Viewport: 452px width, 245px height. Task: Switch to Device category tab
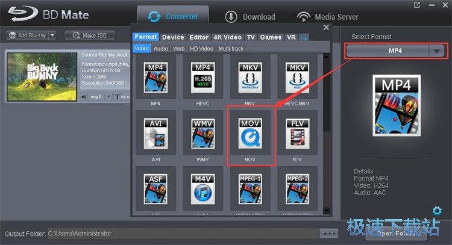pyautogui.click(x=173, y=37)
